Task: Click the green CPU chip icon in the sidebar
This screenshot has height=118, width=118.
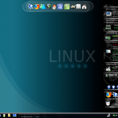Action: pos(108,27)
